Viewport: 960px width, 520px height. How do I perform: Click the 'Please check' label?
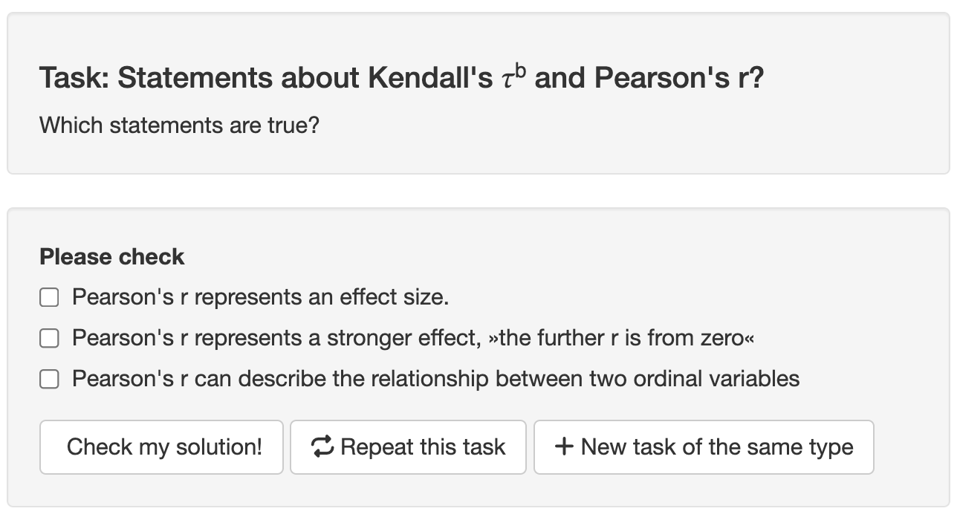pyautogui.click(x=112, y=257)
